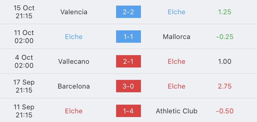Click the 1.25 handicap value
The height and width of the screenshot is (122, 257).
point(225,12)
